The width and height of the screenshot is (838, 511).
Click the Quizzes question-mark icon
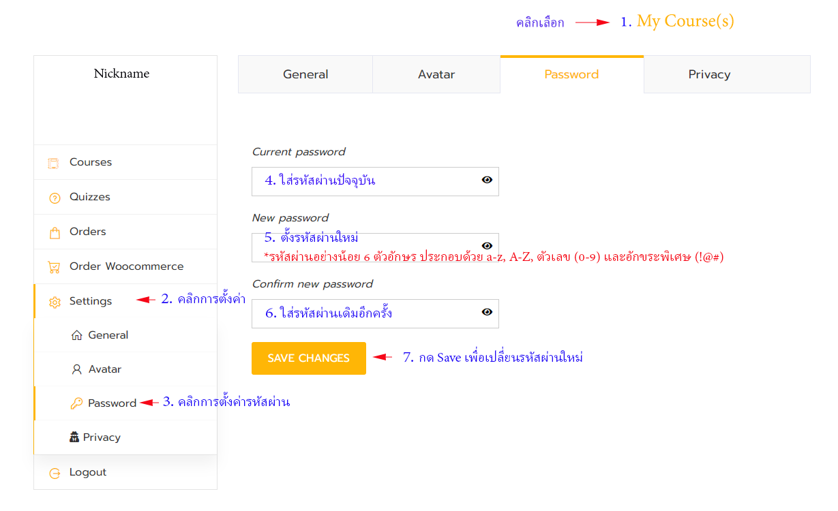tap(55, 198)
